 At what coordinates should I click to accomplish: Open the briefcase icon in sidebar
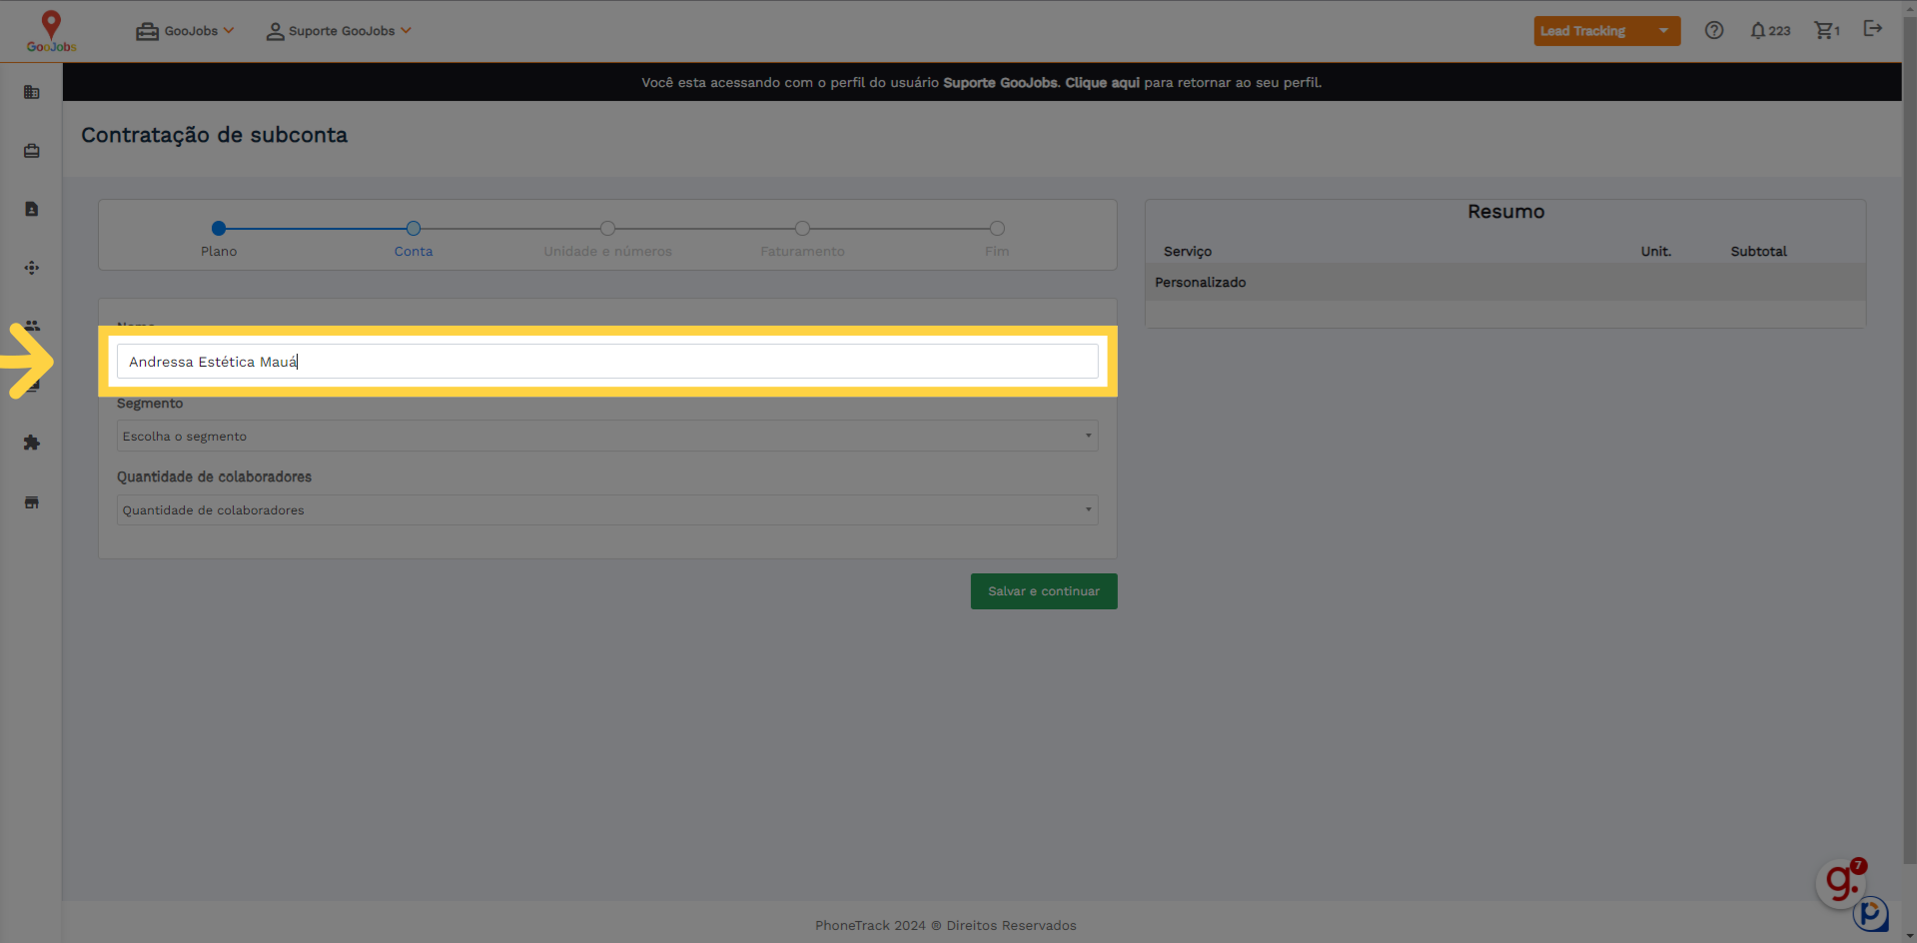(32, 151)
